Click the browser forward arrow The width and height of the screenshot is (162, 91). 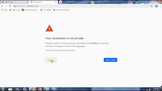pyautogui.click(x=6, y=6)
